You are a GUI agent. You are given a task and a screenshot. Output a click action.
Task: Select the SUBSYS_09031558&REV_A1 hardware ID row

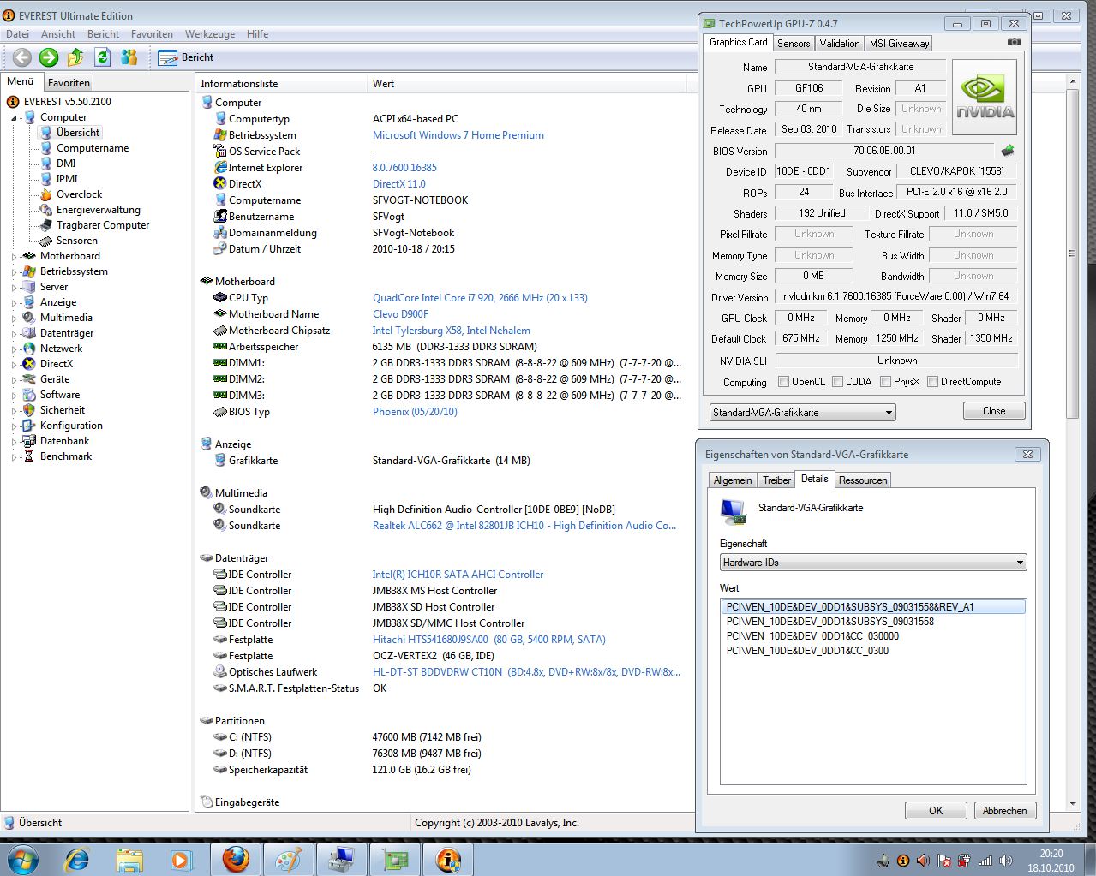872,607
